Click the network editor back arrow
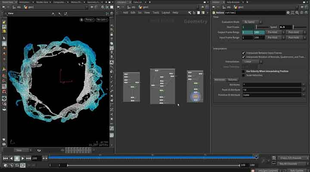Viewport: 310px width, 172px height. [118, 7]
